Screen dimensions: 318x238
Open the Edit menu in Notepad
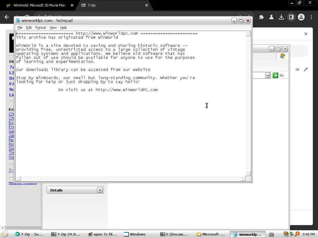click(x=29, y=28)
